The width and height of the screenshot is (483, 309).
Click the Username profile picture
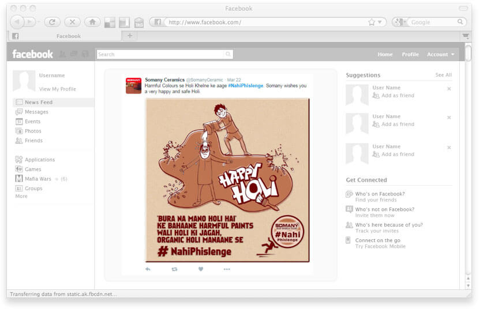point(24,81)
